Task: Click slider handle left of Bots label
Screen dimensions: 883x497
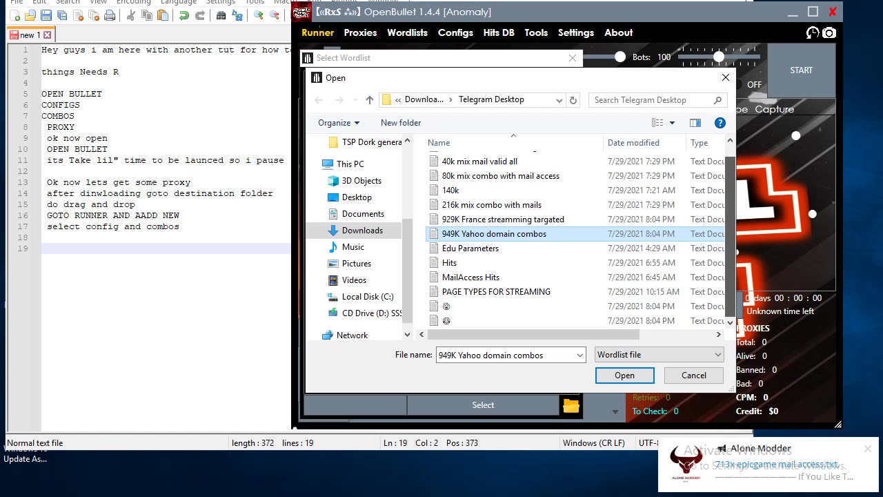Action: 620,57
